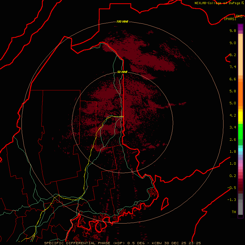This screenshot has height=245, width=245.
Task: Click the 2.6 scale value
Action: coord(233,140)
